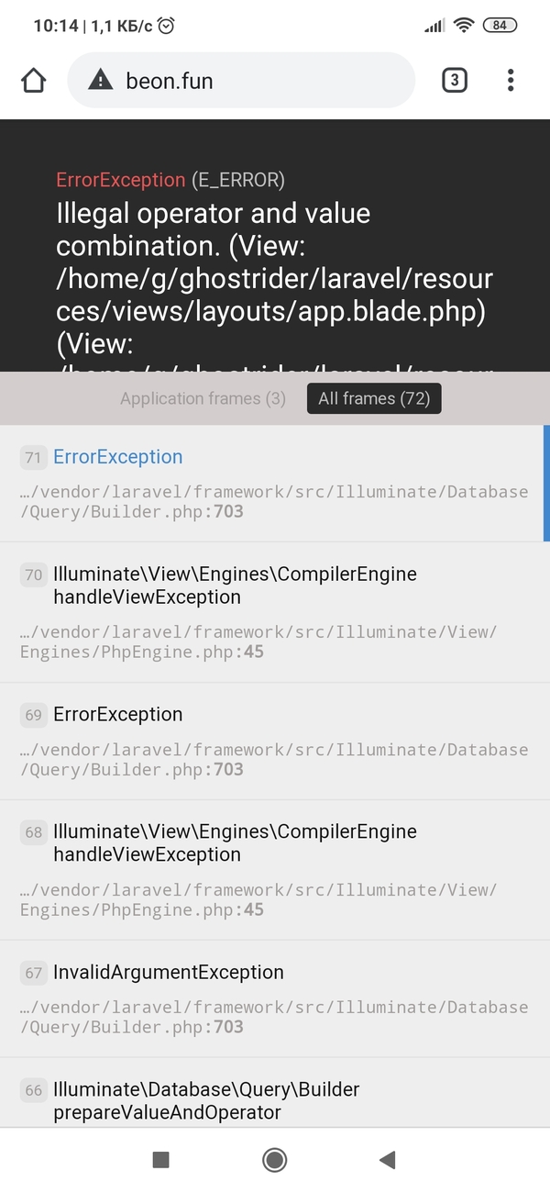Viewport: 550px width, 1193px height.
Task: Tap the Wi-Fi icon in status bar
Action: point(464,26)
